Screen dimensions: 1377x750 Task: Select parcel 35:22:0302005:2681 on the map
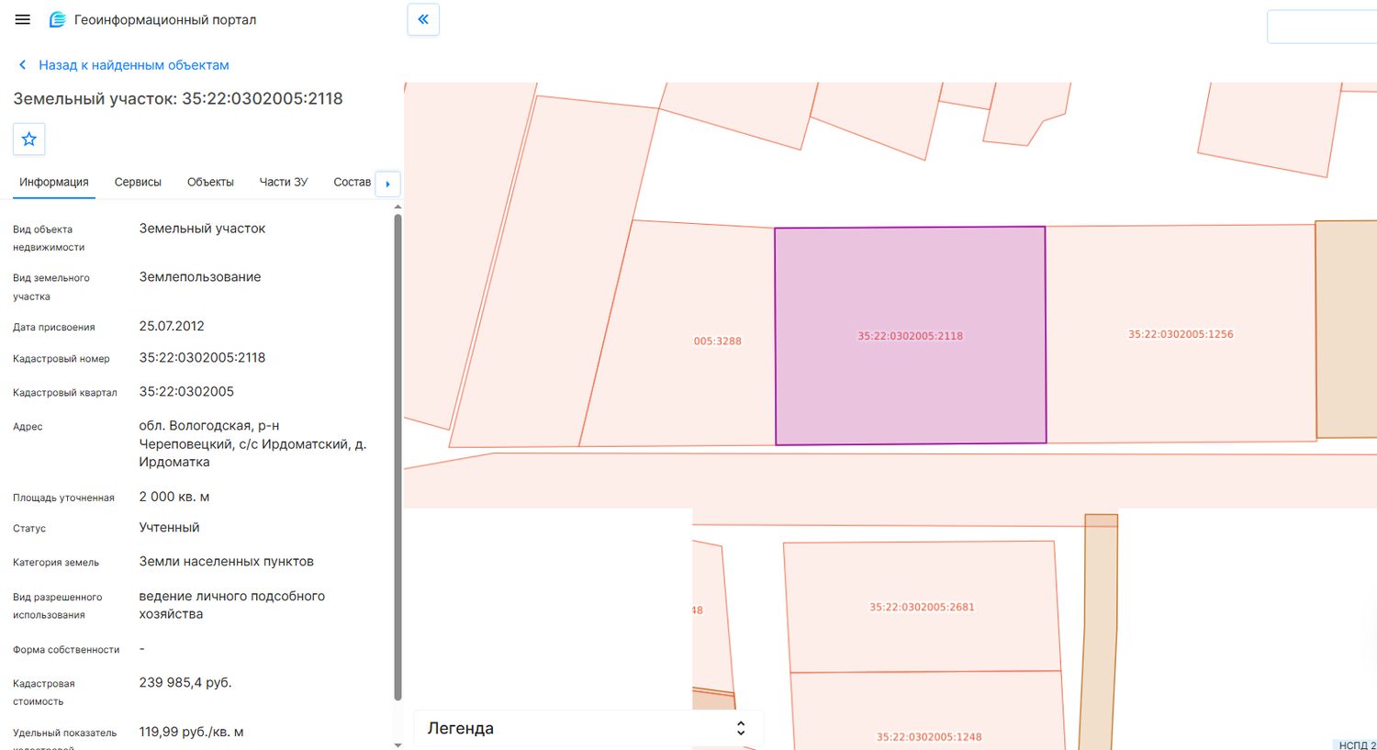[922, 607]
